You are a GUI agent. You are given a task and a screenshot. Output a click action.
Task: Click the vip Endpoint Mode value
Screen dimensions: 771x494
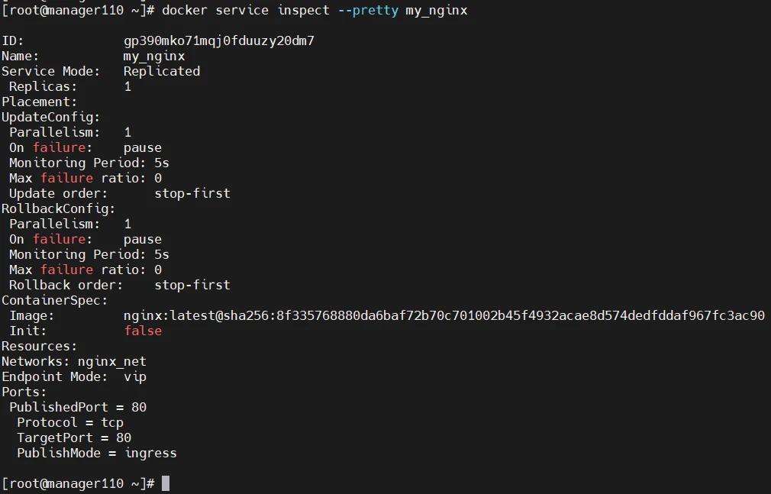(x=135, y=377)
